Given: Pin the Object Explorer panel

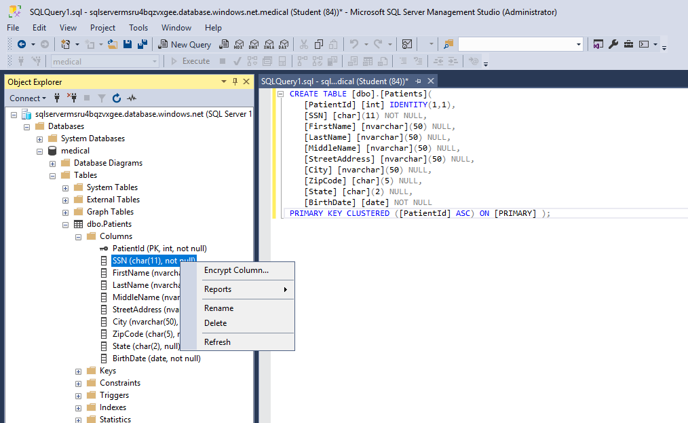Looking at the screenshot, I should click(x=235, y=81).
